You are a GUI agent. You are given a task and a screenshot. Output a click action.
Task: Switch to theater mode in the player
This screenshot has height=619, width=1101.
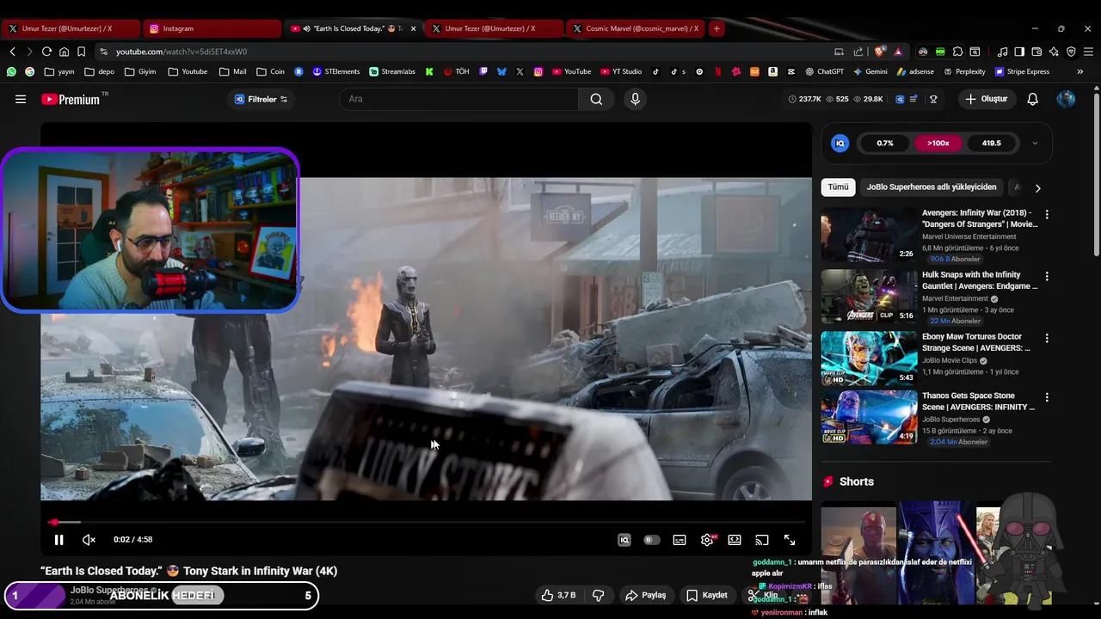735,540
